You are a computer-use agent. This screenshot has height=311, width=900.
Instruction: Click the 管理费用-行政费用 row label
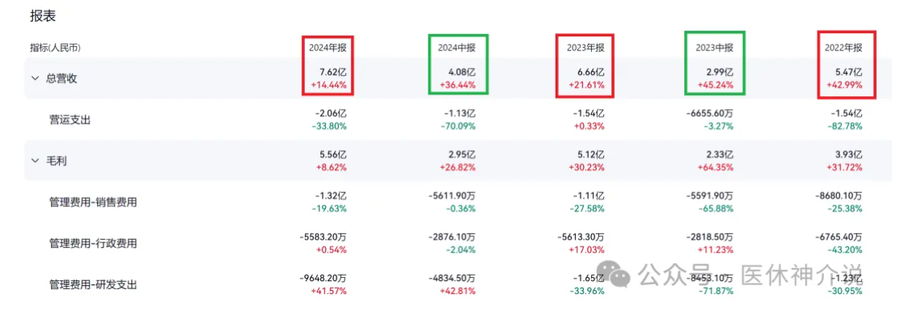point(93,243)
